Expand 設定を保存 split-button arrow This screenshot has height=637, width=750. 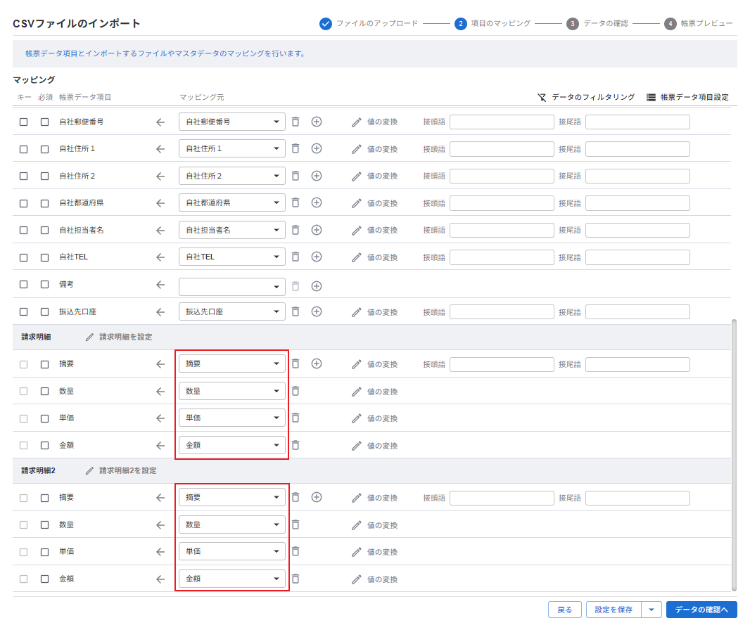click(x=652, y=610)
